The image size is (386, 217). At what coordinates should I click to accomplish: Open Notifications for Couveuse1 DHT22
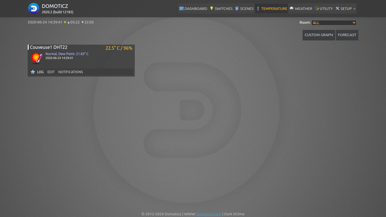pyautogui.click(x=71, y=72)
